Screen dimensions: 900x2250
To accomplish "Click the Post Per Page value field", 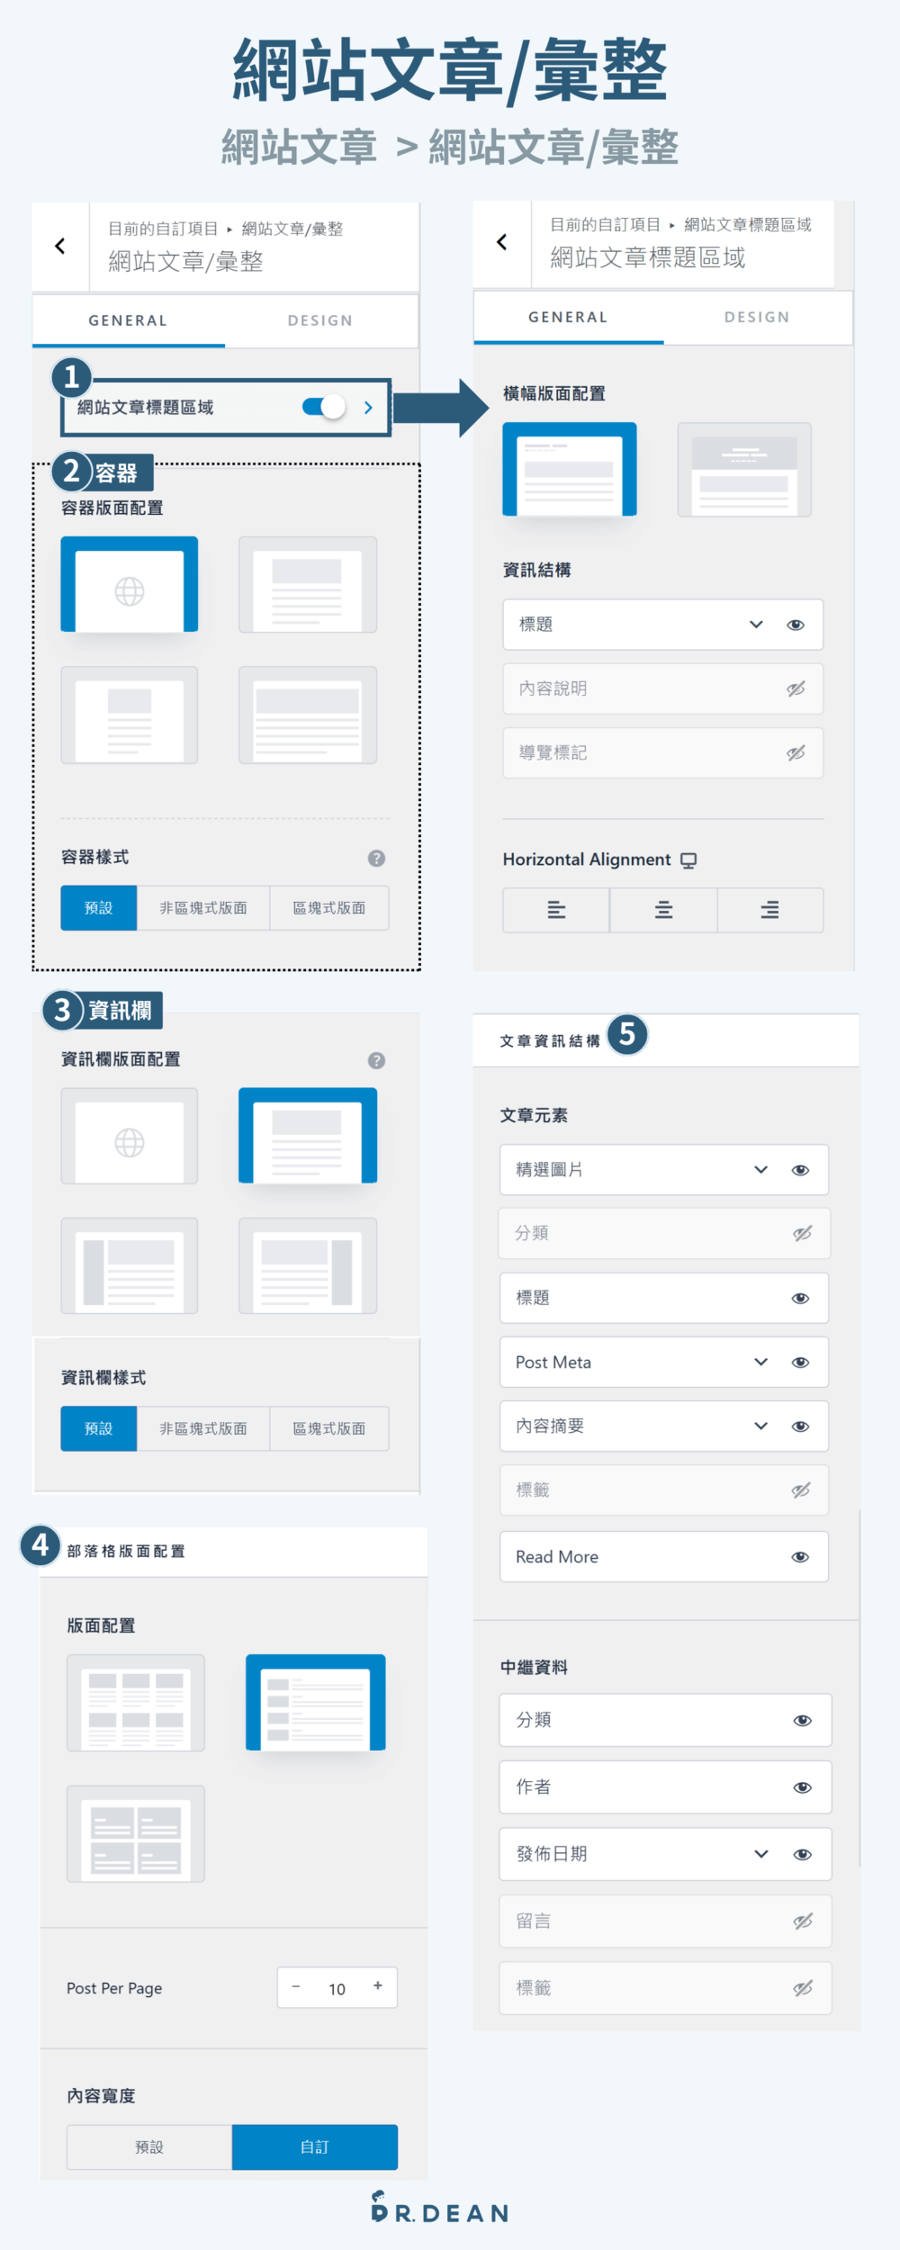I will (x=337, y=1989).
